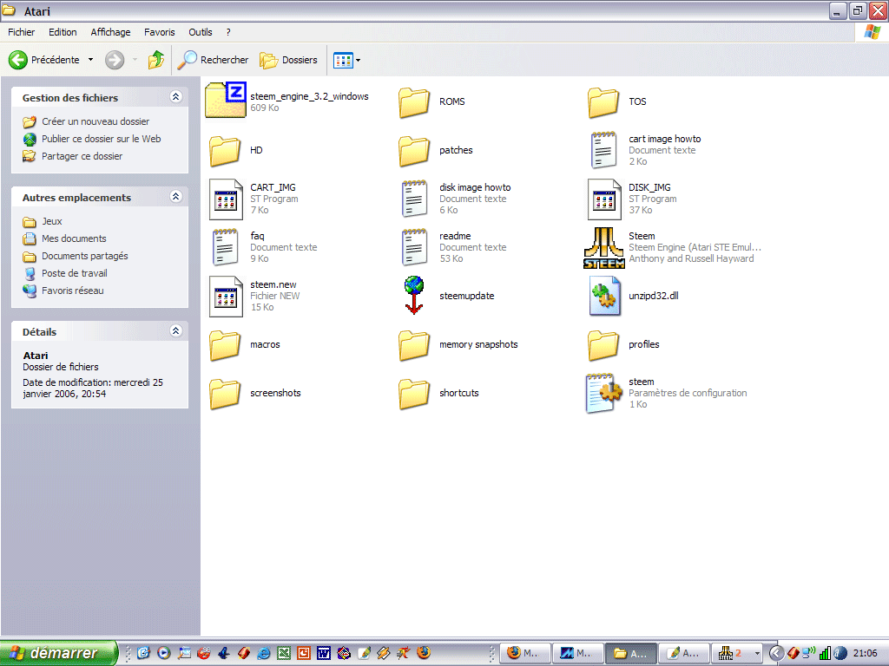Open the Fichier menu
Screen dimensions: 889x666
[x=21, y=32]
